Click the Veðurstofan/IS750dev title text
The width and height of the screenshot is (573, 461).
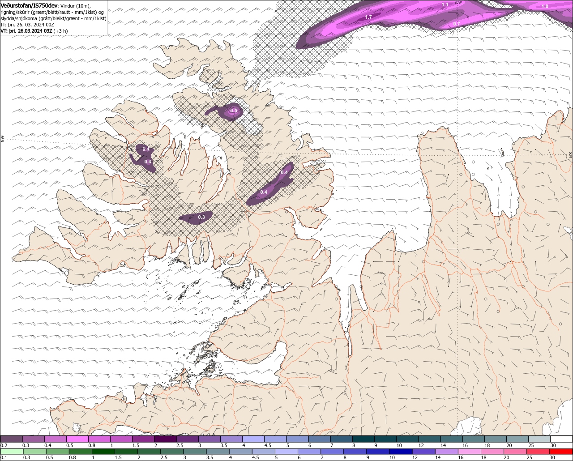30,5
